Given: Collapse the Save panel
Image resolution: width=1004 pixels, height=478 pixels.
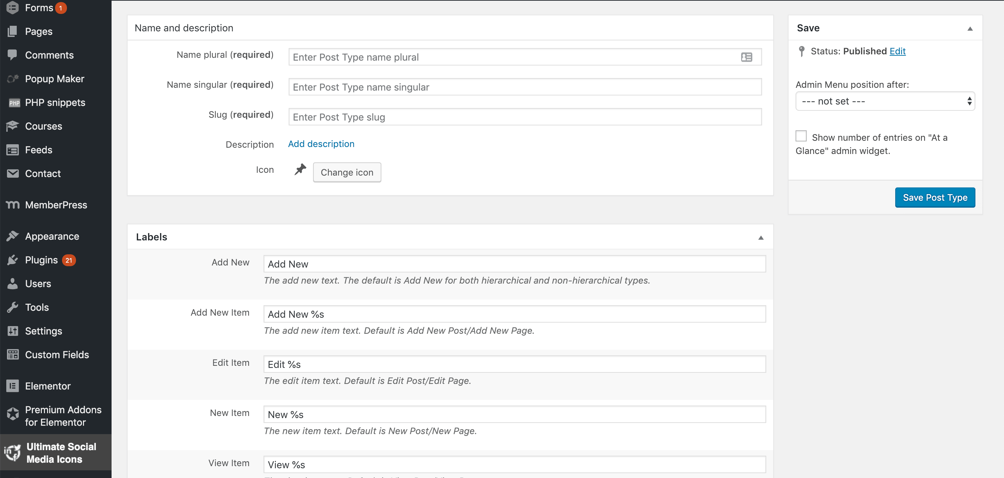Looking at the screenshot, I should [970, 29].
